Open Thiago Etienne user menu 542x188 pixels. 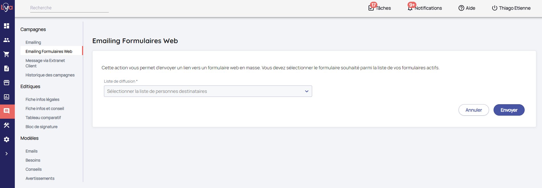point(511,8)
